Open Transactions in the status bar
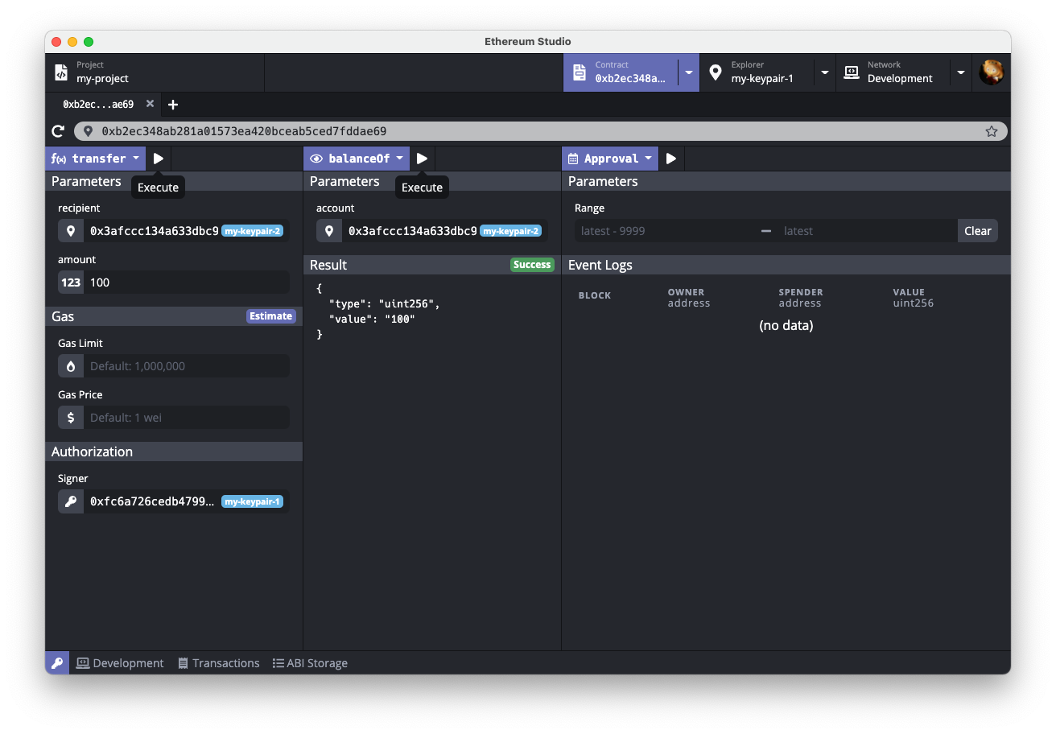Screen dimensions: 1056x734 (219, 663)
